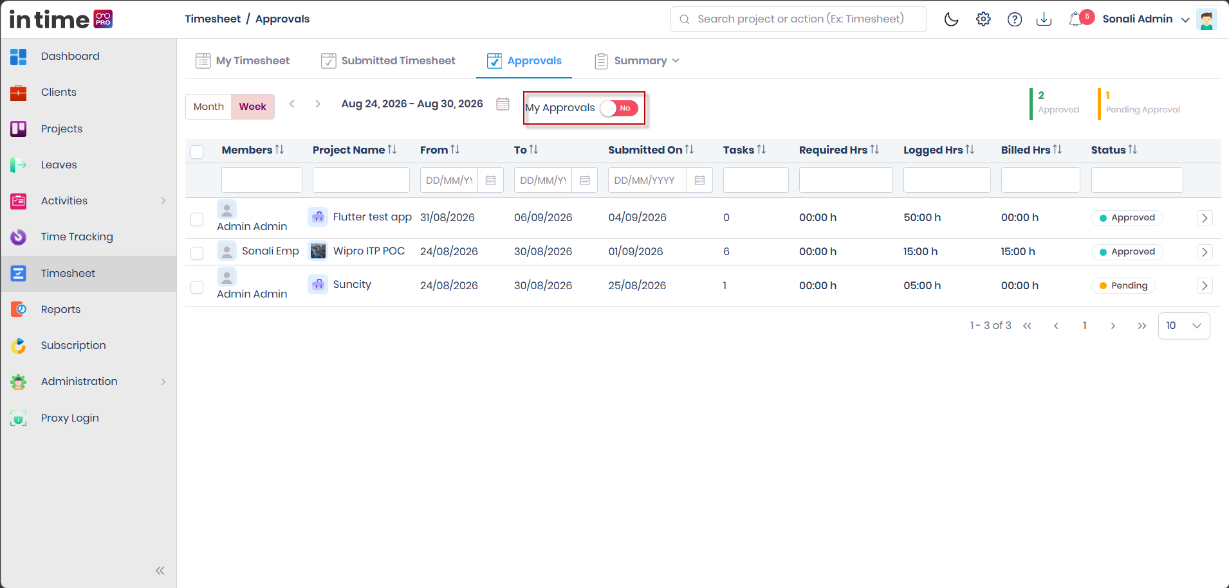This screenshot has height=588, width=1229.
Task: Open My Timesheet tab
Action: click(x=243, y=60)
